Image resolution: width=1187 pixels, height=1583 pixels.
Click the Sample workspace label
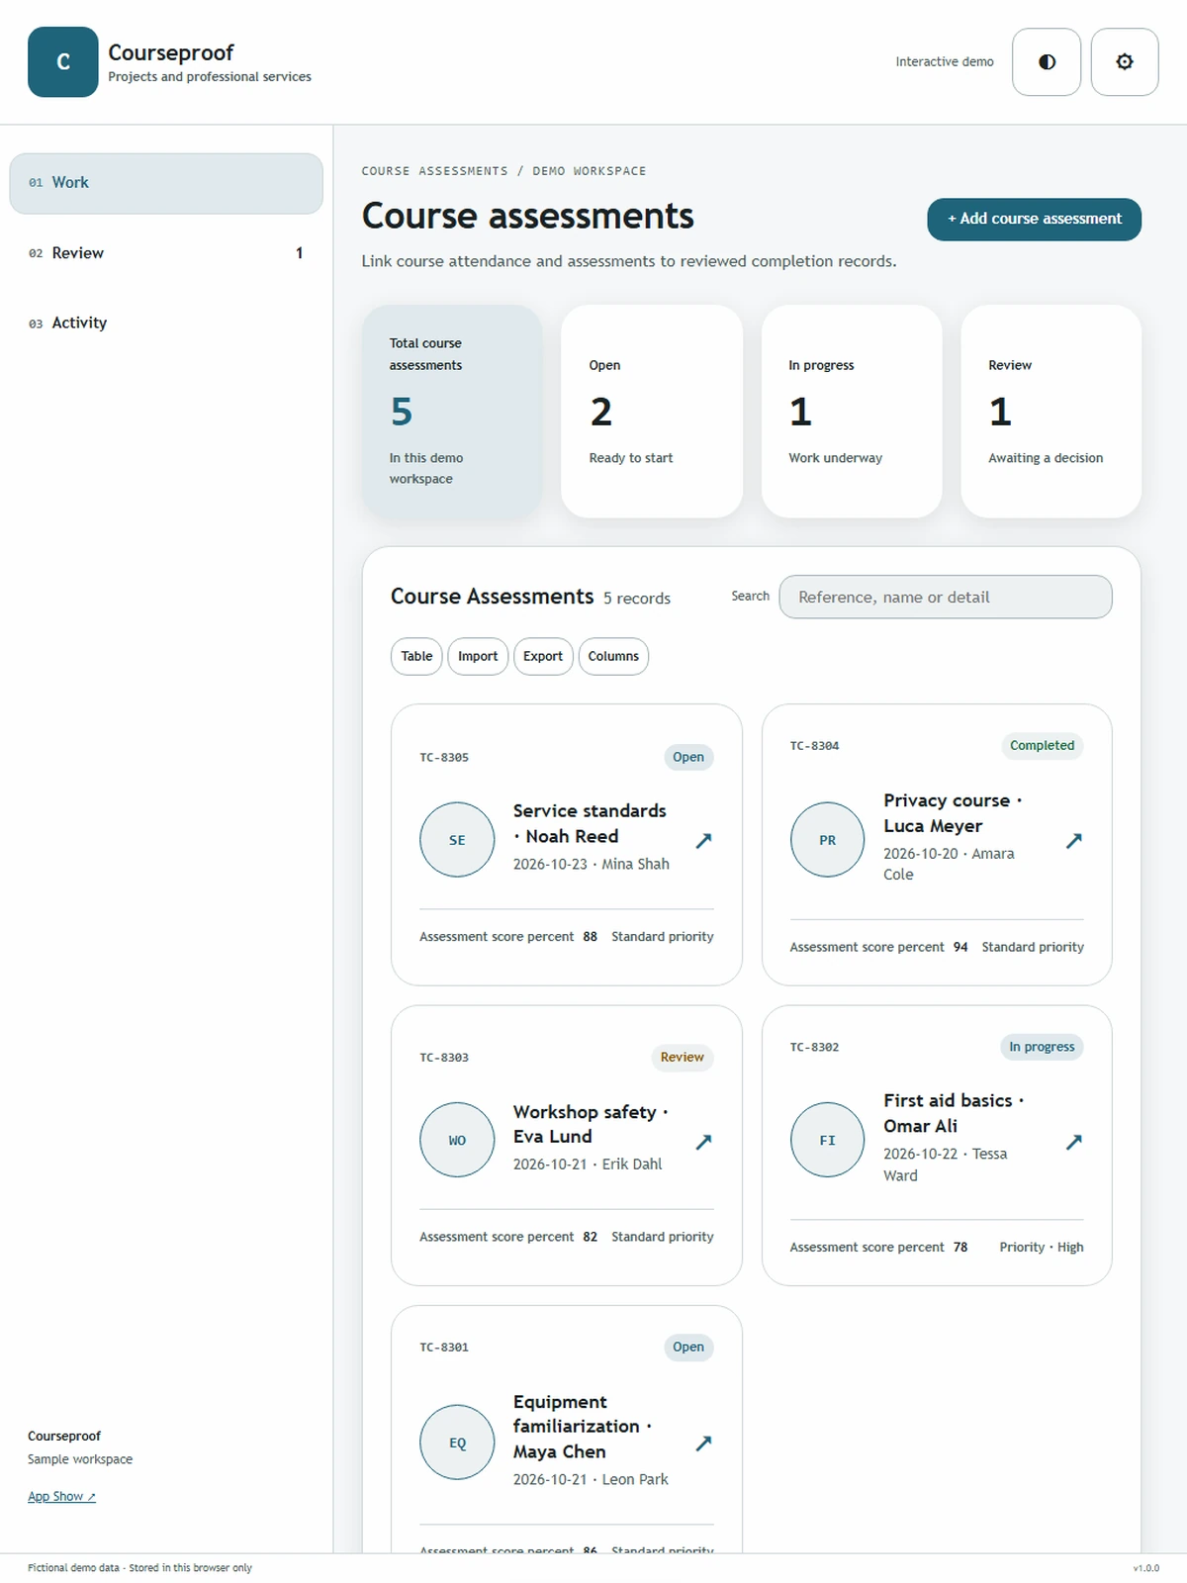[x=80, y=1459]
